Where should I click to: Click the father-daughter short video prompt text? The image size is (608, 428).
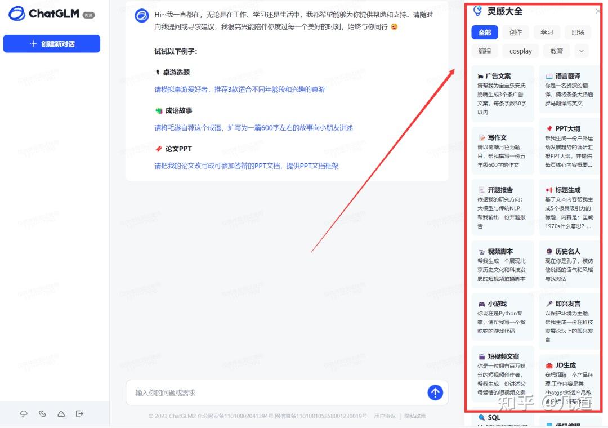[502, 379]
